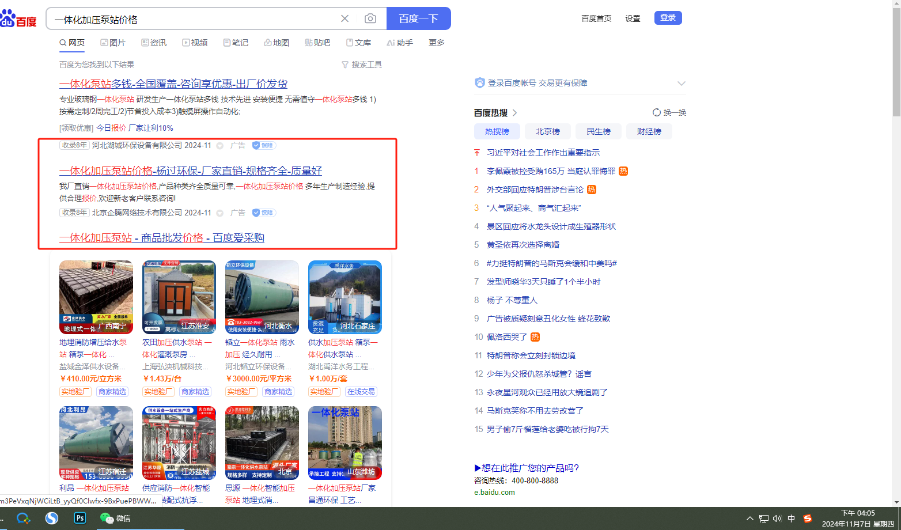Open the 河北石家庄 product thumbnail
Viewport: 901px width, 530px height.
pyautogui.click(x=345, y=297)
